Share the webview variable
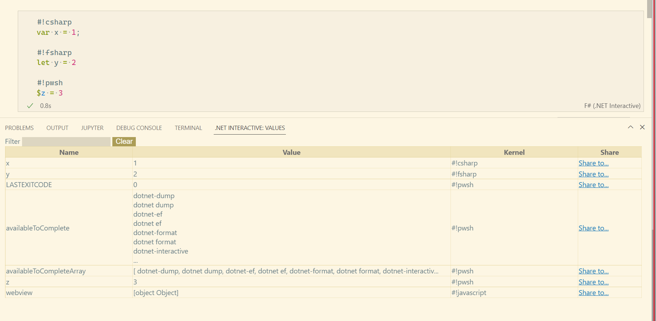Screen dimensions: 656x321 pyautogui.click(x=593, y=292)
